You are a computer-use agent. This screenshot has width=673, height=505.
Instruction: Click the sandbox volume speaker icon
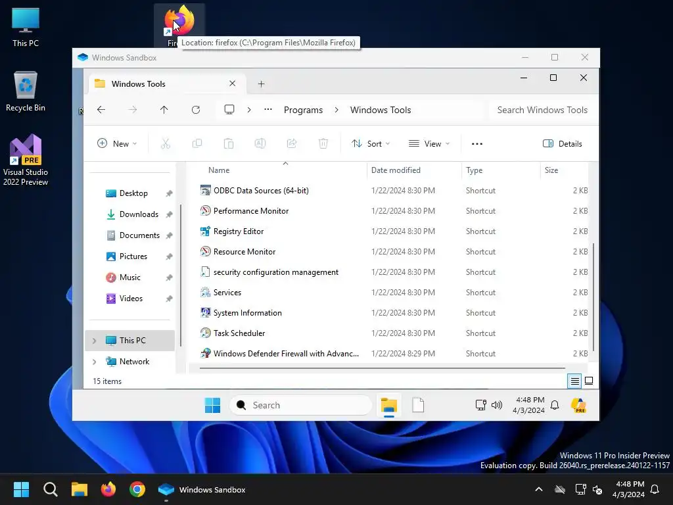click(x=497, y=405)
